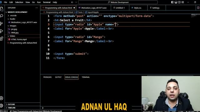Open the Terminal menu
The width and height of the screenshot is (200, 112).
(47, 2)
